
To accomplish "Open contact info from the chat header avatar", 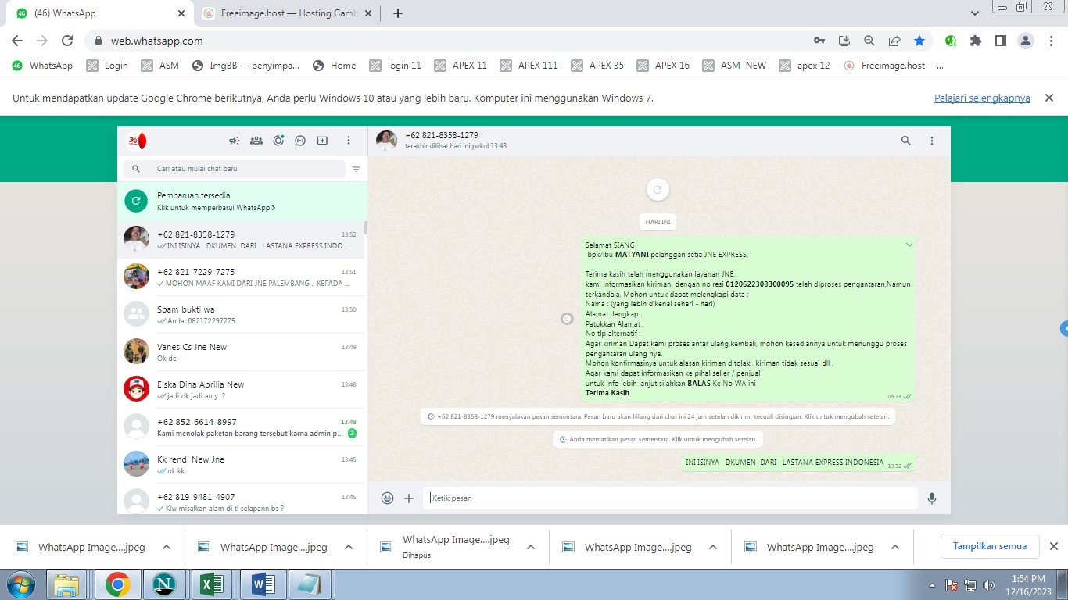I will tap(386, 141).
